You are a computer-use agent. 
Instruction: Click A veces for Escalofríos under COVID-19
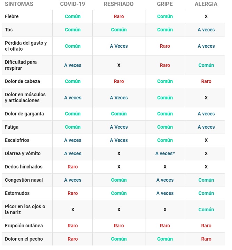(73, 140)
